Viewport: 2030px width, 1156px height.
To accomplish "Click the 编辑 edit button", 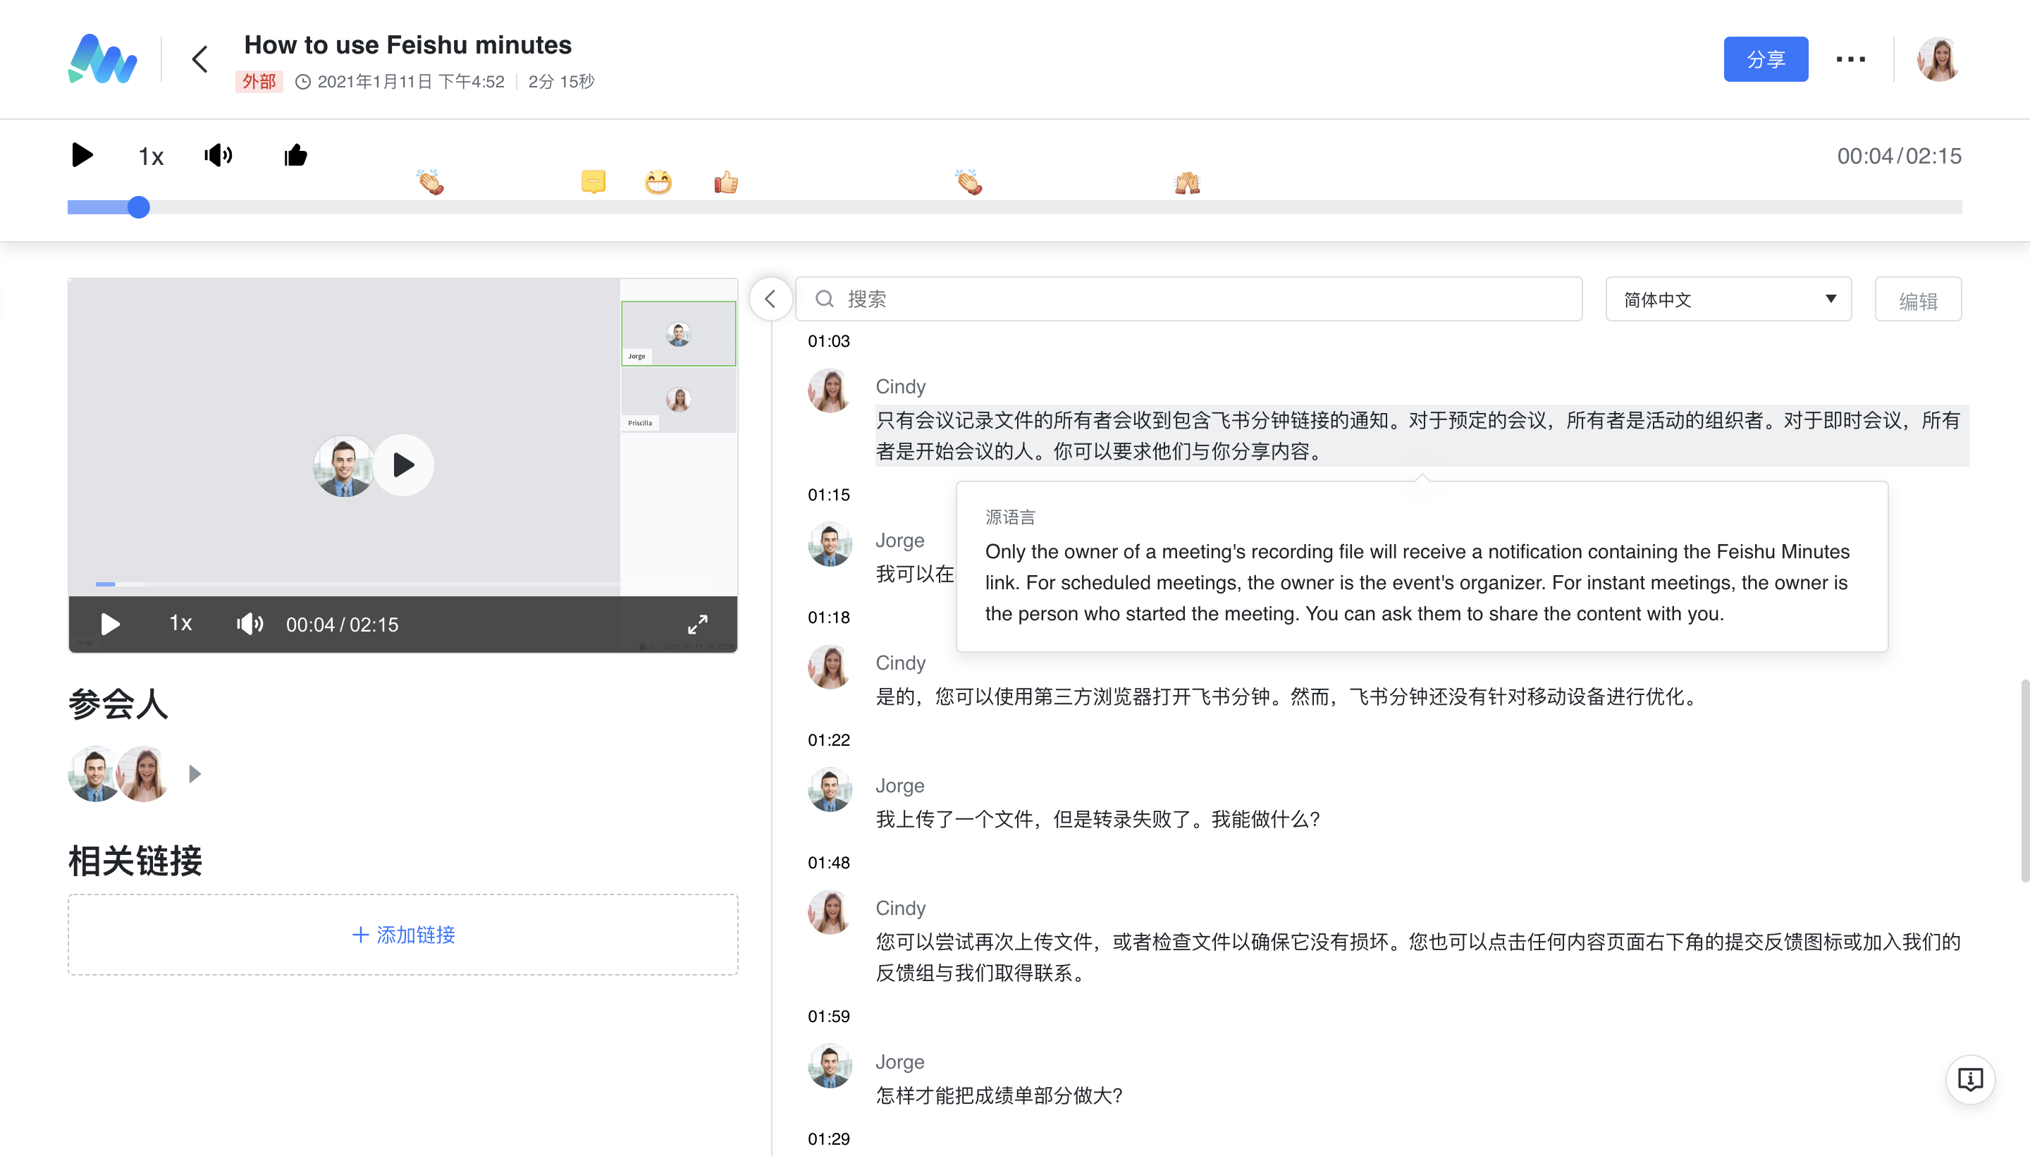I will click(1918, 300).
